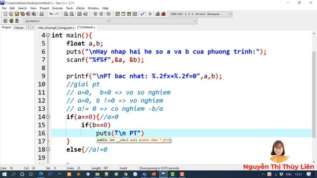Switch to vidu_chuong4_2songuyen.c editor tab
This screenshot has width=317, height=178.
click(56, 28)
